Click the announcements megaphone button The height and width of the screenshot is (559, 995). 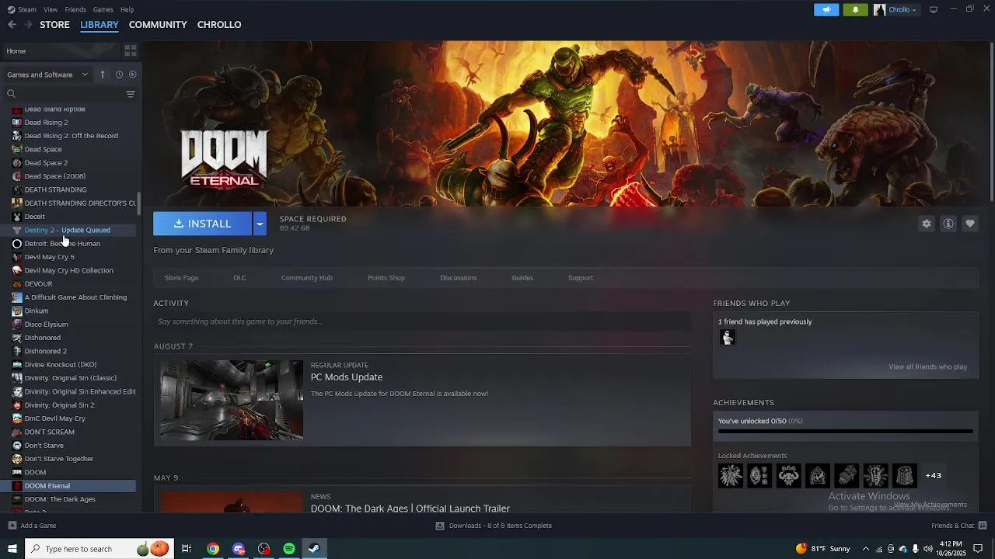[826, 9]
